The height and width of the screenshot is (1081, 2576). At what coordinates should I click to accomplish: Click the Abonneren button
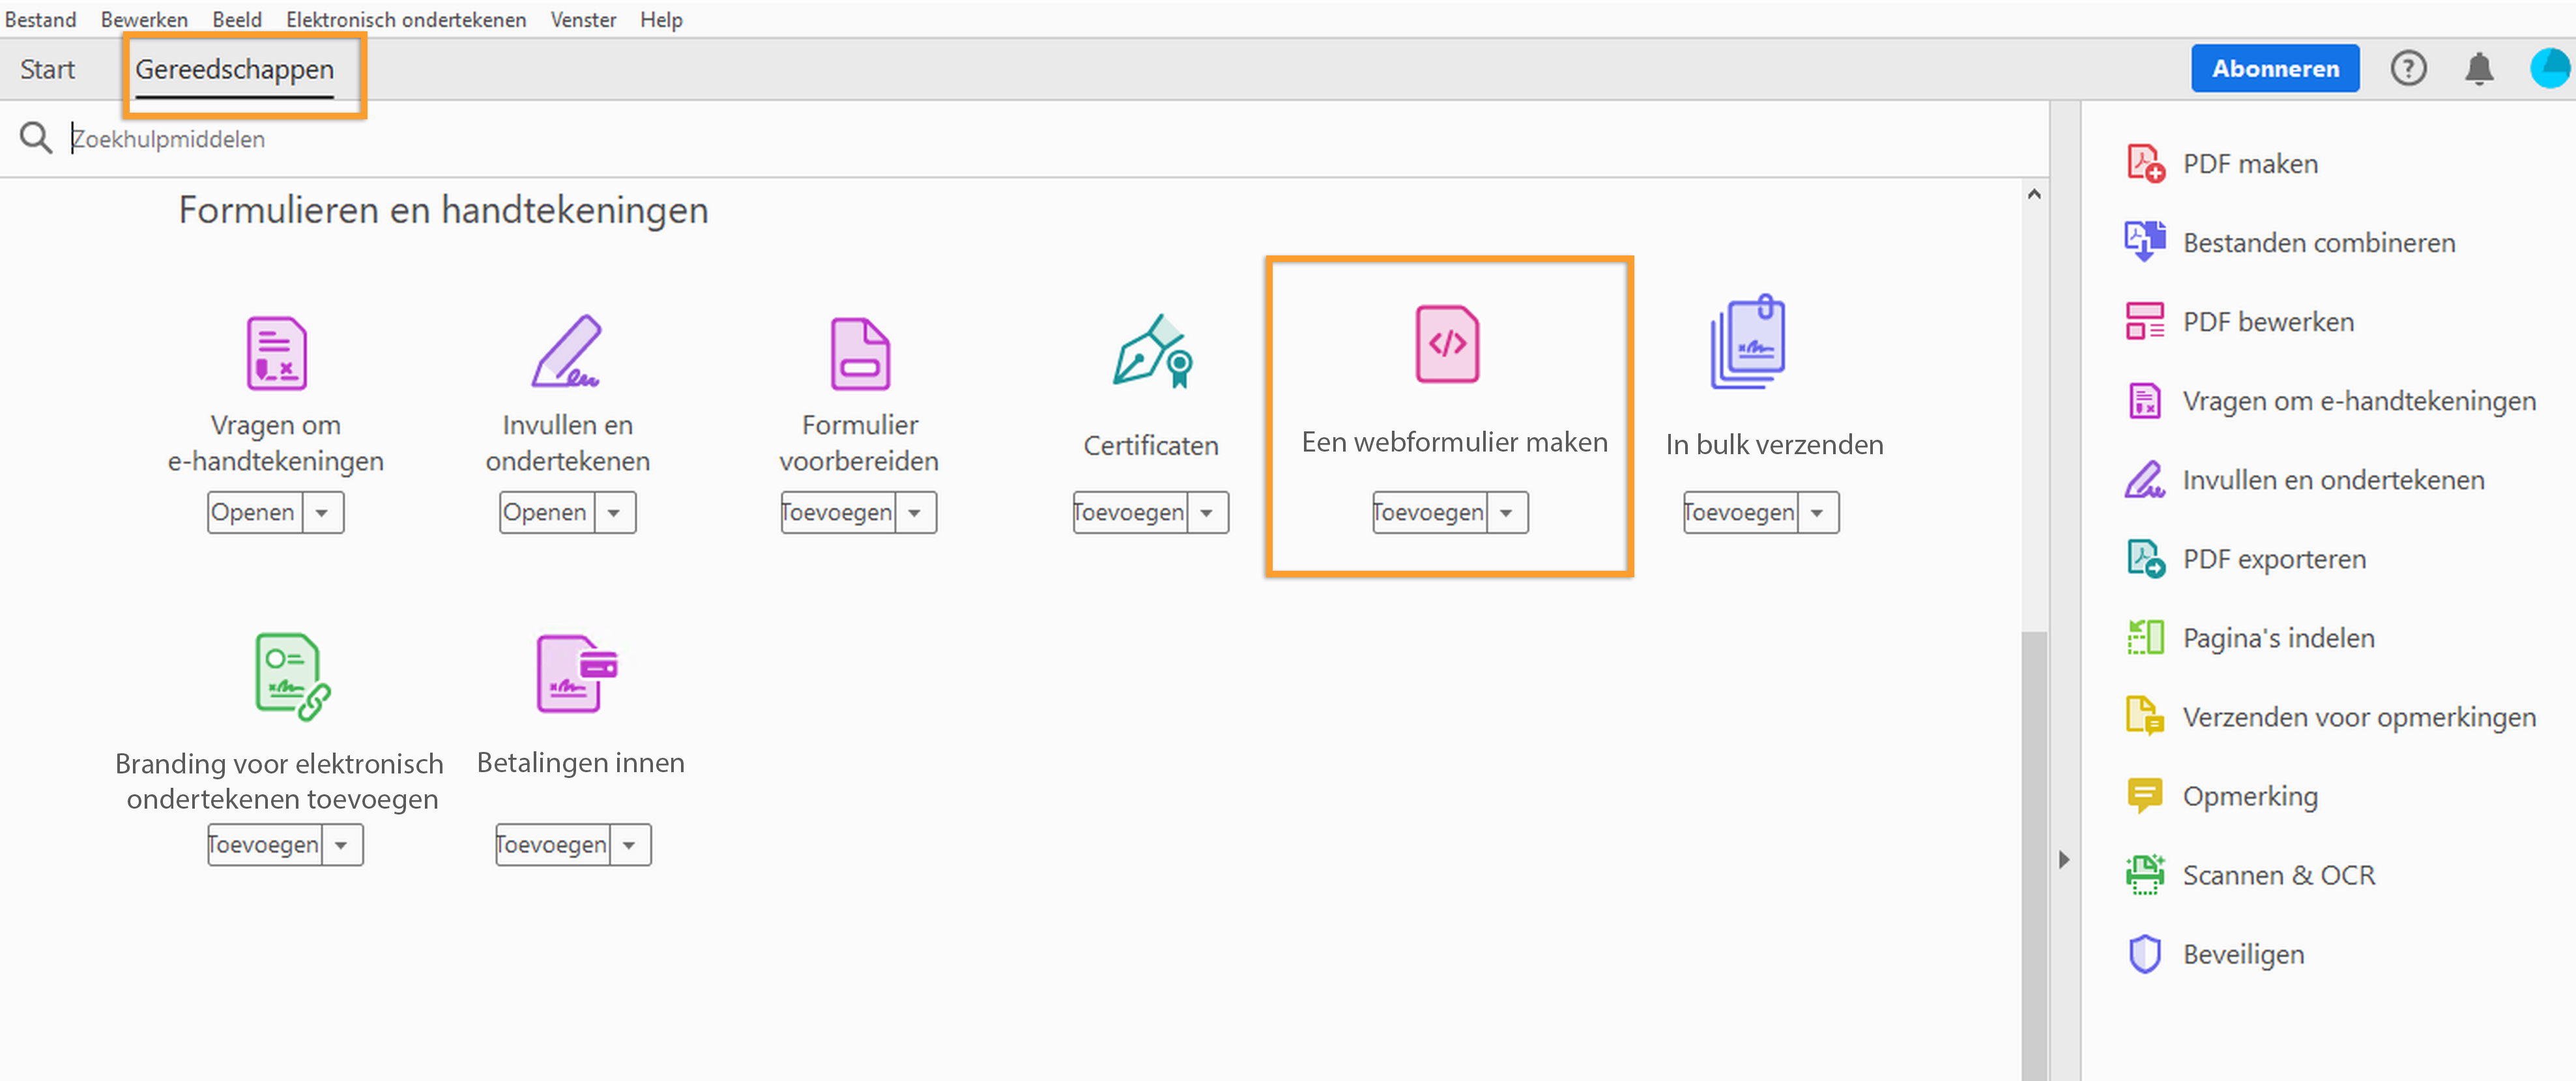click(2275, 68)
